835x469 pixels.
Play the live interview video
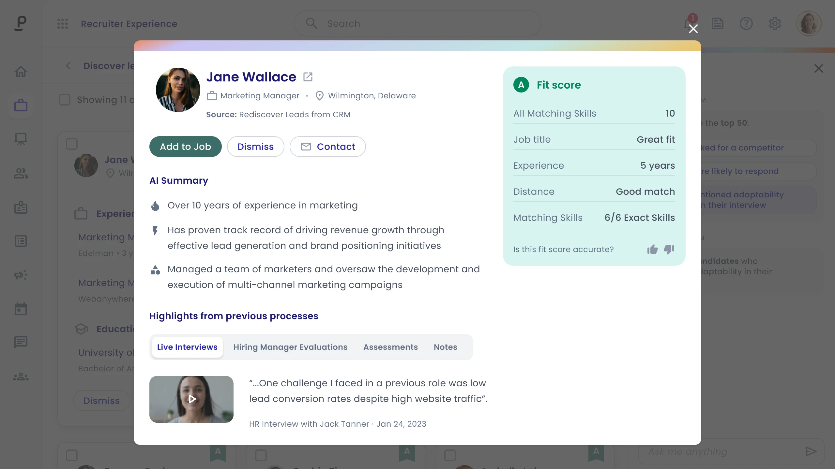(191, 399)
